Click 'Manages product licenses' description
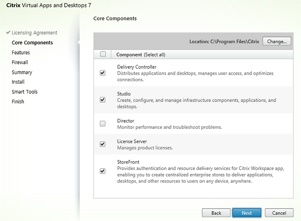This screenshot has width=301, height=221. click(x=145, y=148)
